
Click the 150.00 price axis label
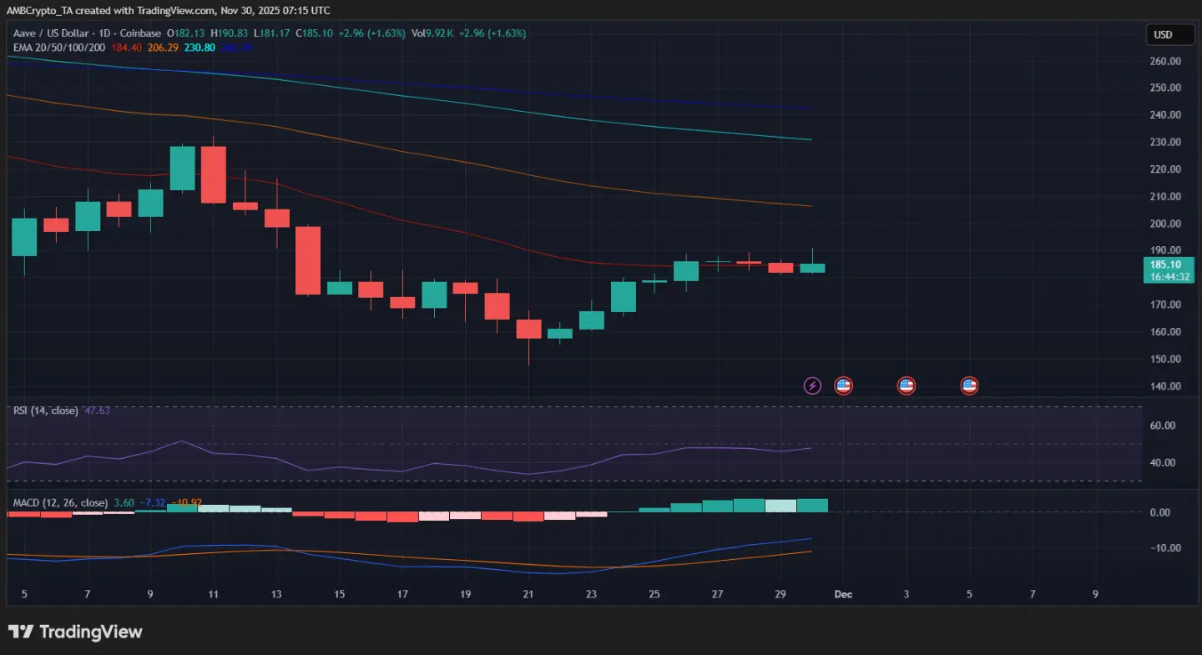click(1164, 360)
